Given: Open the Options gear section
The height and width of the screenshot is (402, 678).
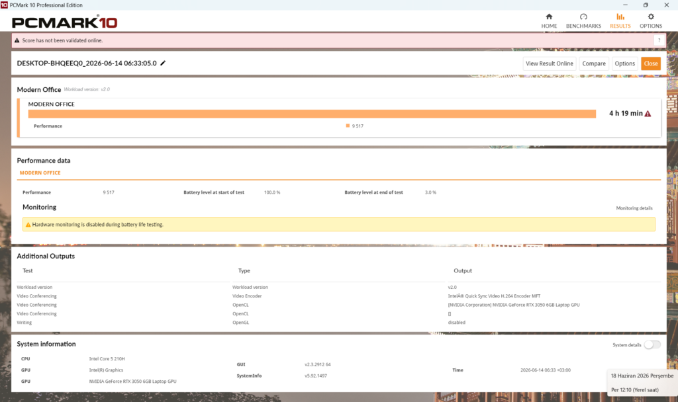Looking at the screenshot, I should pyautogui.click(x=651, y=20).
